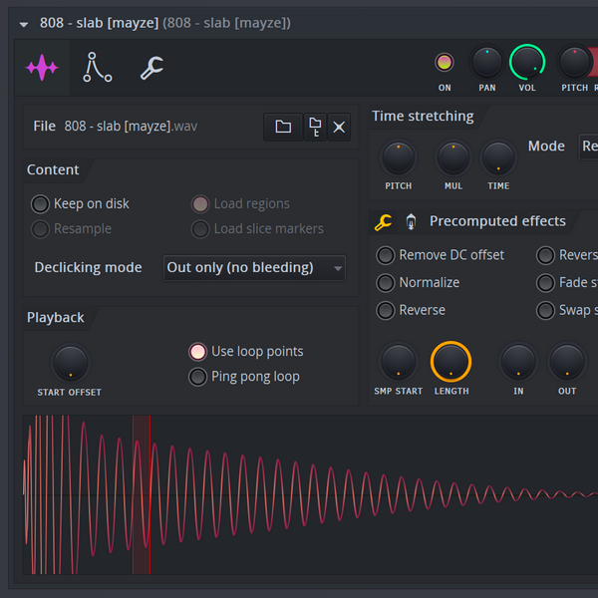Screen dimensions: 598x598
Task: Click the time stretching PITCH knob
Action: point(398,157)
